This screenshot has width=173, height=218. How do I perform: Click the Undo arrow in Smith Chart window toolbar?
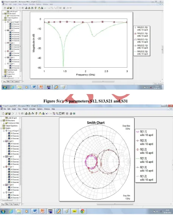coord(47,114)
